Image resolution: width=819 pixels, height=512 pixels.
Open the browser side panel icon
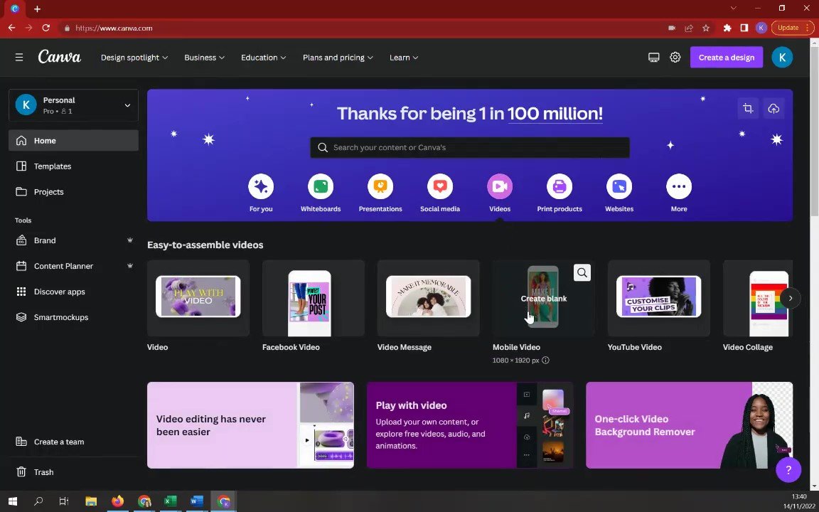(744, 28)
